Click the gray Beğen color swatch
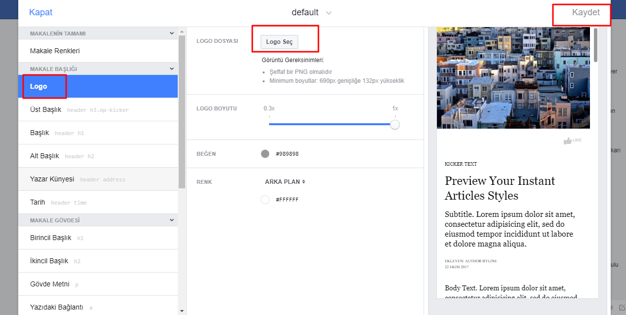 tap(265, 154)
